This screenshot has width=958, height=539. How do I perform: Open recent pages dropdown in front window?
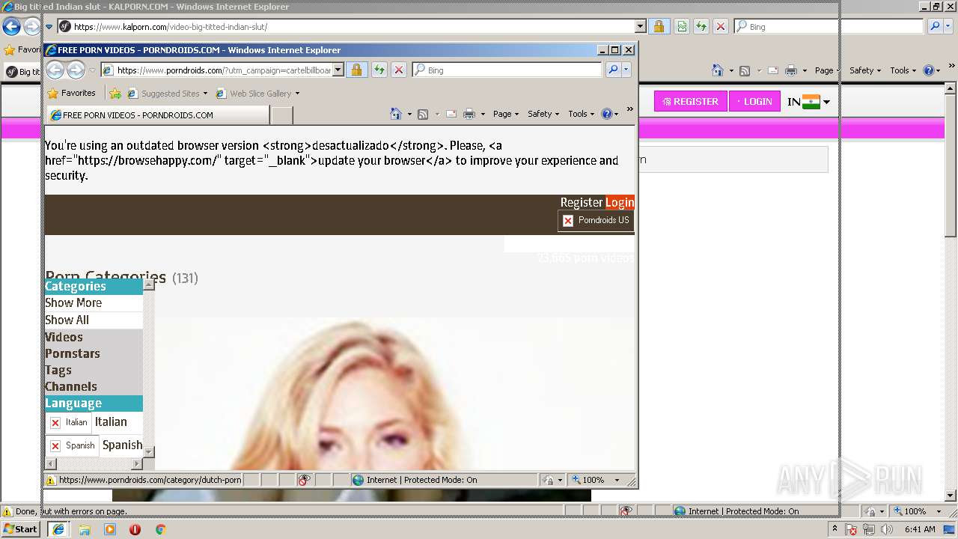click(x=92, y=70)
